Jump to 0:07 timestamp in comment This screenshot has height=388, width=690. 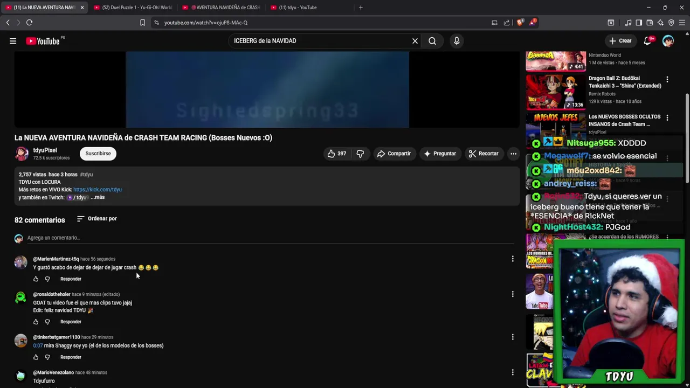tap(38, 345)
